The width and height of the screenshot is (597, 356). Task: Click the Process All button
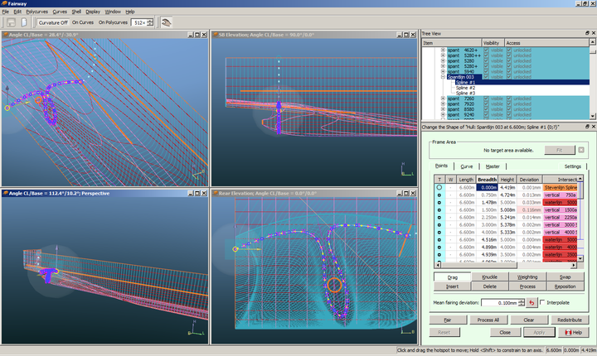[489, 319]
